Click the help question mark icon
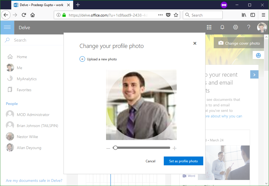This screenshot has width=269, height=186. (x=249, y=27)
